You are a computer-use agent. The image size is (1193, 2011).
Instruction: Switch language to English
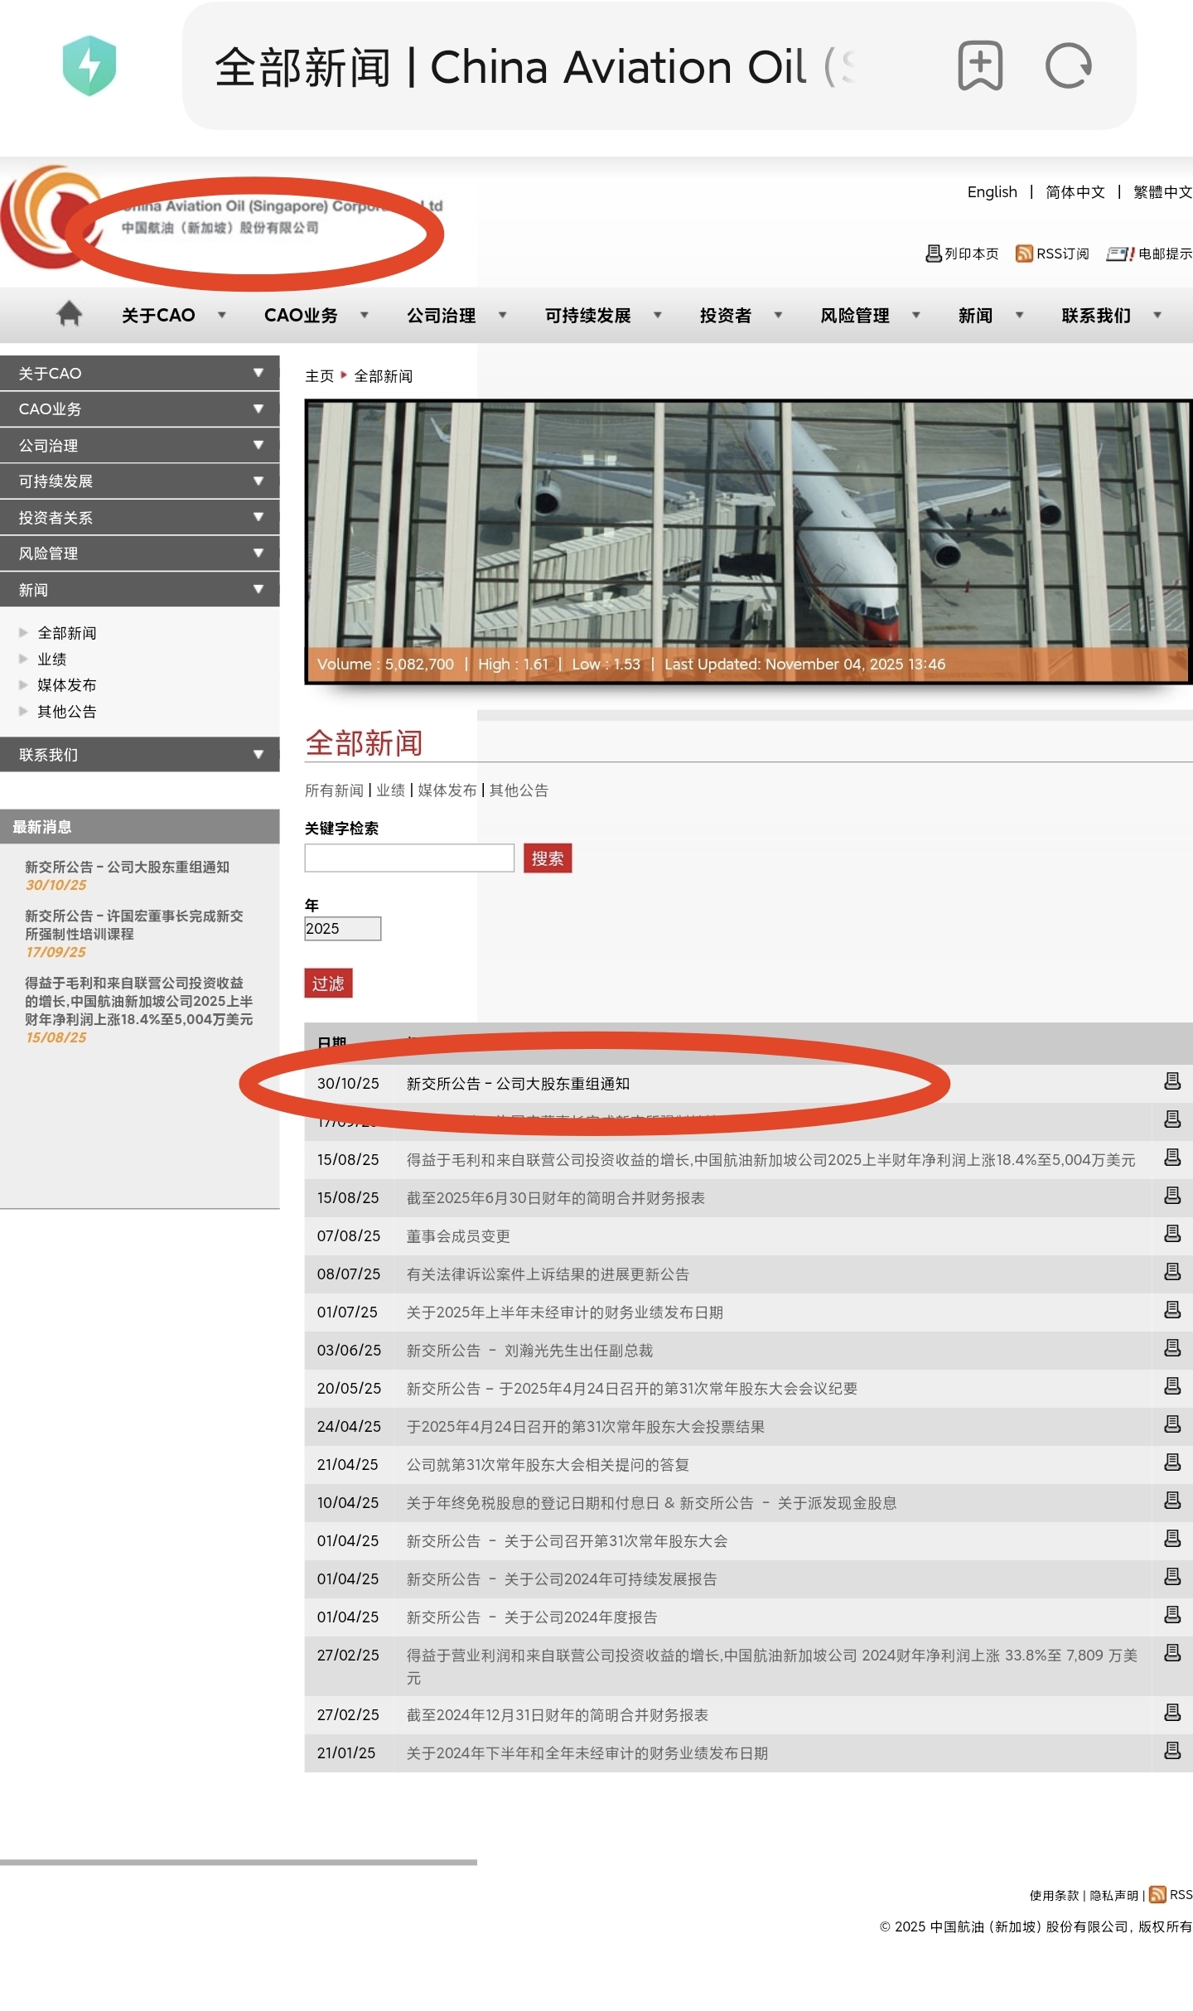992,191
